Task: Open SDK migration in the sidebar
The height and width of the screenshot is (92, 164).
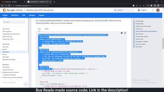Action: pyautogui.click(x=7, y=31)
